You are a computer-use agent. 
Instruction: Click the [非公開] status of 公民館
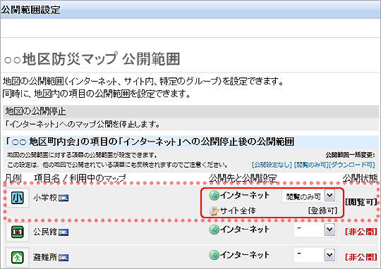click(x=361, y=232)
